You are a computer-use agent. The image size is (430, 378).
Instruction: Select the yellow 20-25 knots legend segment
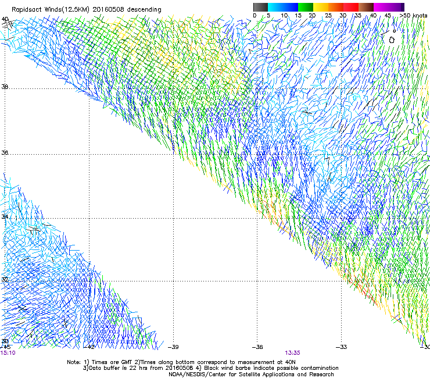click(x=321, y=7)
